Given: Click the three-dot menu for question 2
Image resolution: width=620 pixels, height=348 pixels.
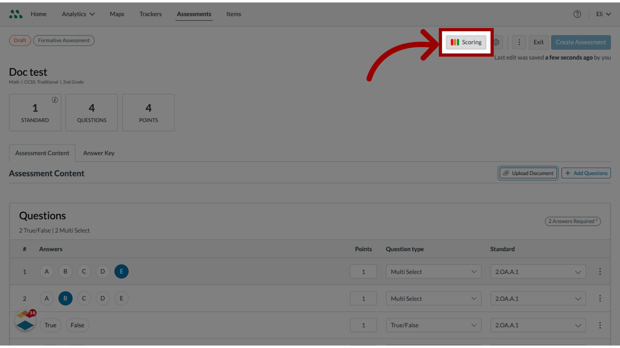Looking at the screenshot, I should (600, 298).
